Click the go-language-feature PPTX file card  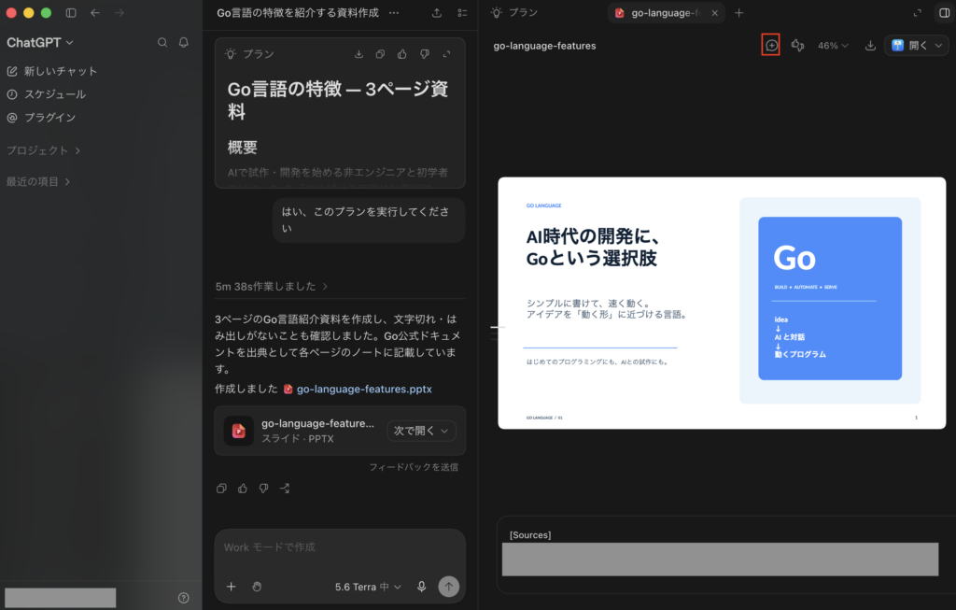click(340, 431)
